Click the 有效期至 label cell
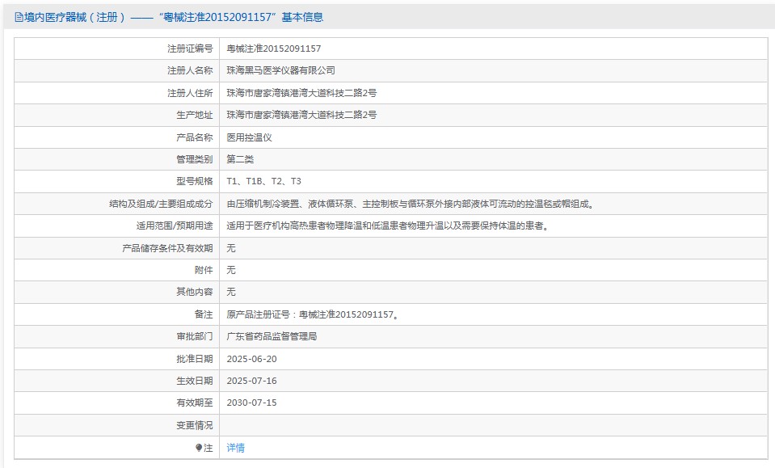 point(117,403)
